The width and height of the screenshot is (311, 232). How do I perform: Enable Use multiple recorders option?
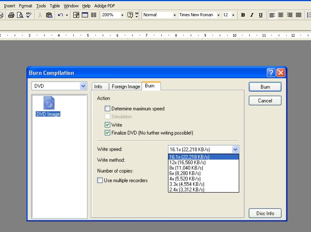coord(100,181)
